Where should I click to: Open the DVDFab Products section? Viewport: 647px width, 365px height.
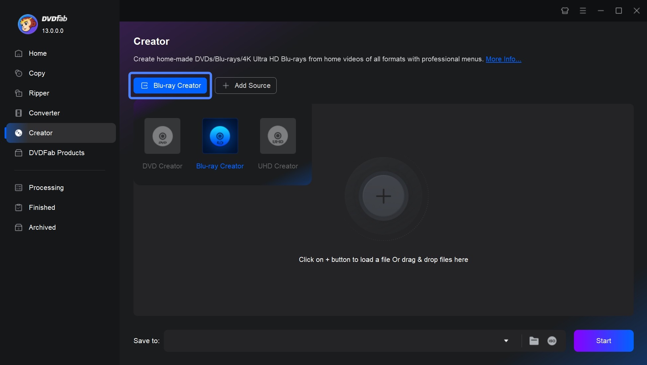[56, 152]
